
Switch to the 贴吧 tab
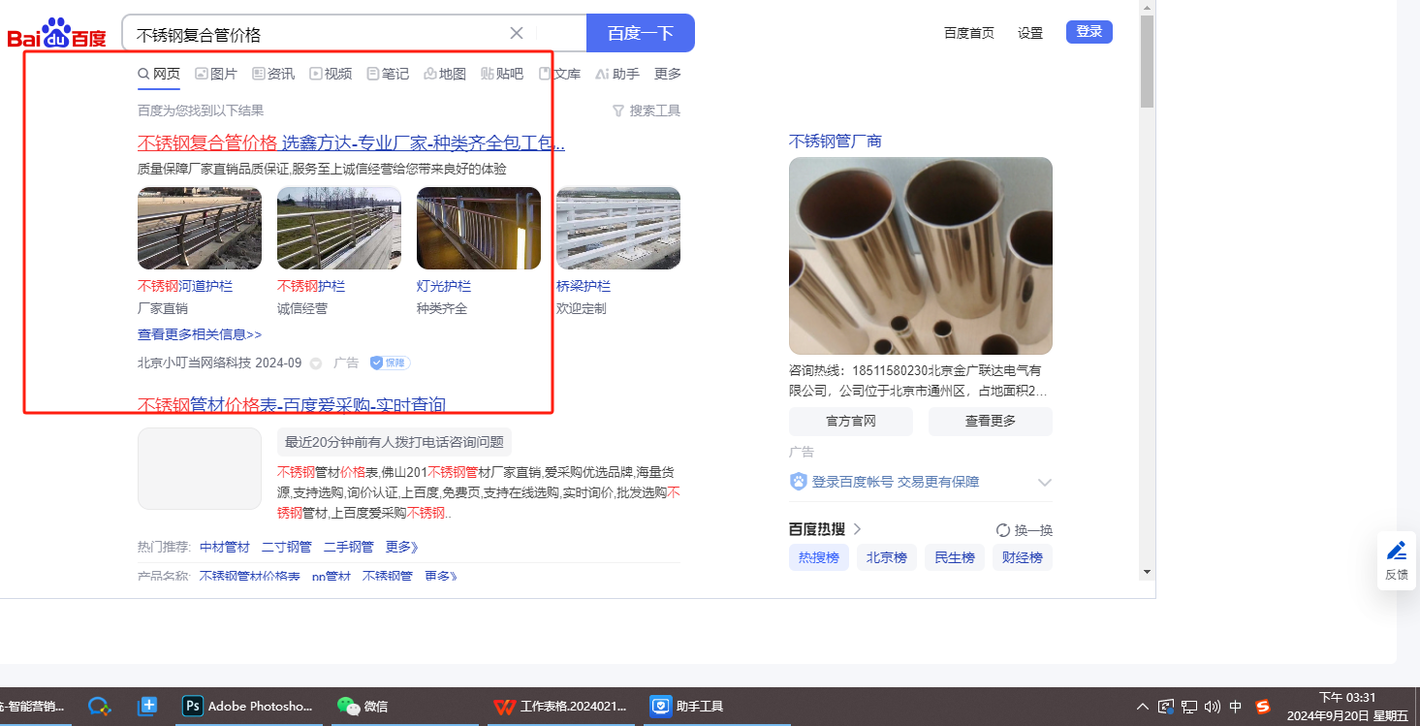[x=502, y=74]
